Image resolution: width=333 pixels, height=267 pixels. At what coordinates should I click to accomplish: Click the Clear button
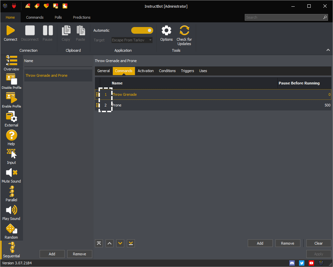tap(319, 243)
